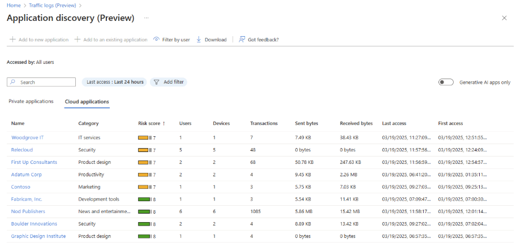Sort by the First access column header
This screenshot has height=243, width=516.
pyautogui.click(x=450, y=123)
